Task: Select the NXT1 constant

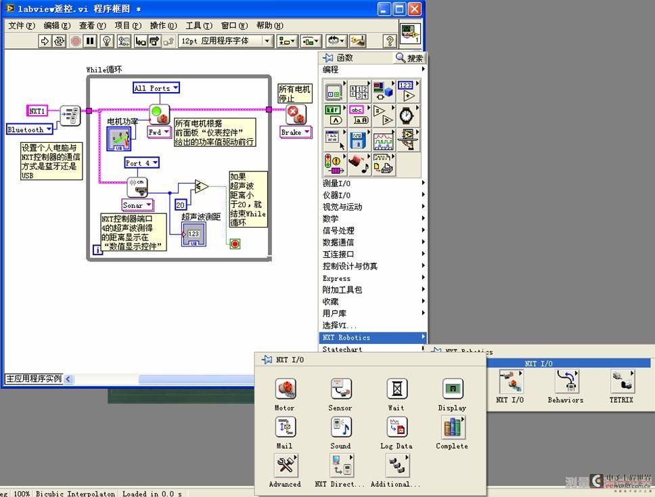Action: [37, 111]
